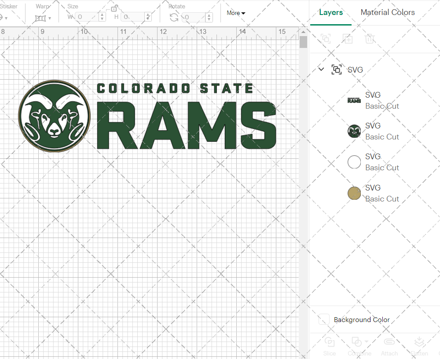Viewport: 440px width, 359px height.
Task: Click the Rotate angle input field
Action: coord(194,18)
